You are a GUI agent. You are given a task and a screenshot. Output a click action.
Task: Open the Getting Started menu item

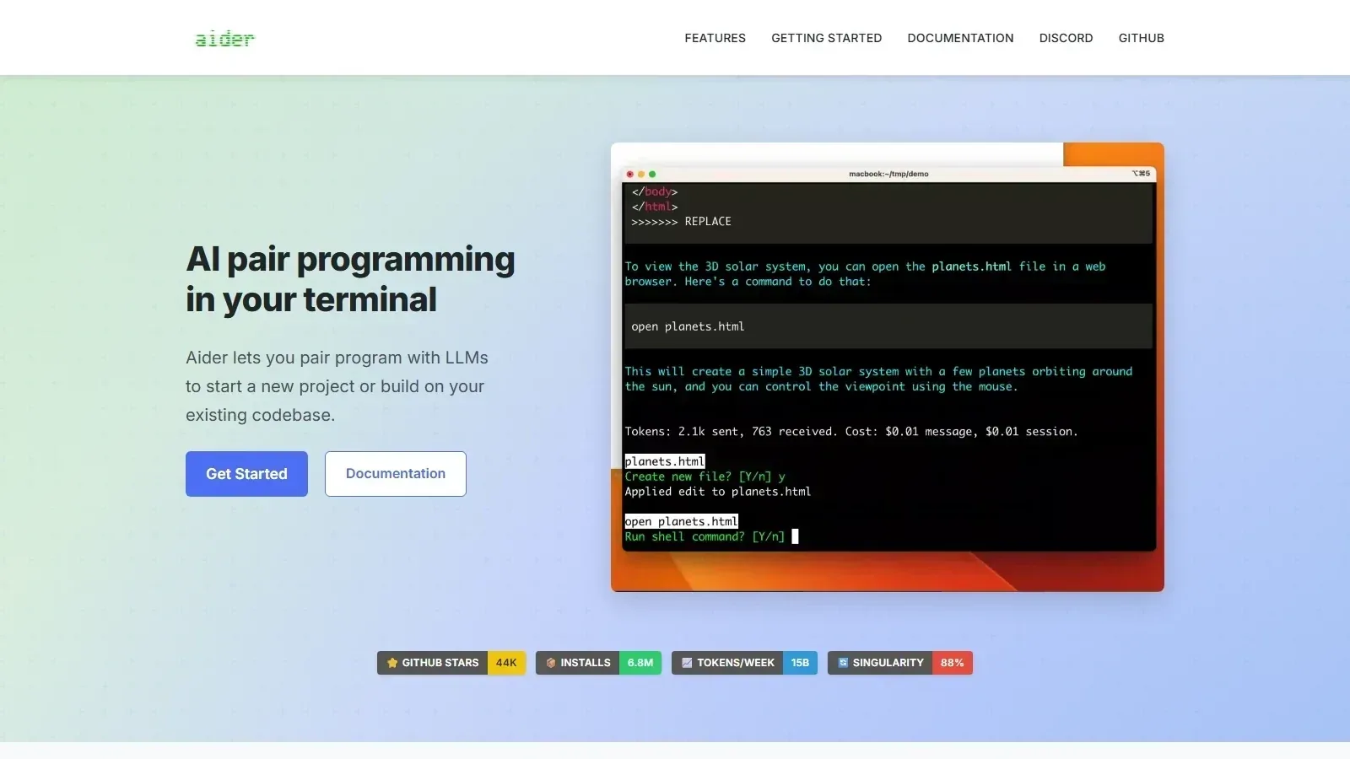tap(826, 38)
